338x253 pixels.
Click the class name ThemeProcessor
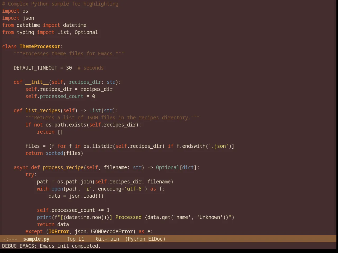(40, 47)
